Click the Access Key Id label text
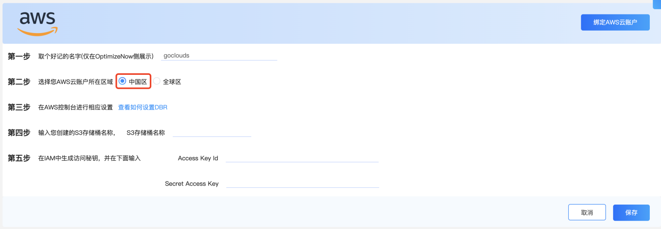Screen dimensions: 661x229 [198, 158]
